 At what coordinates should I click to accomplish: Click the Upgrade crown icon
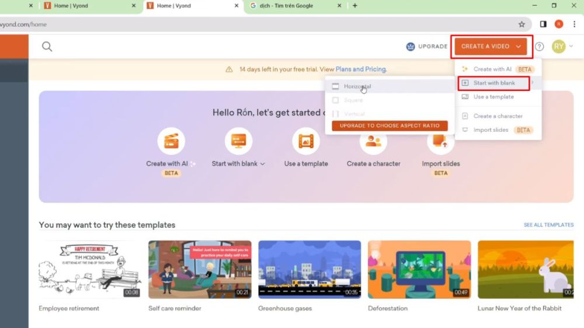tap(411, 47)
